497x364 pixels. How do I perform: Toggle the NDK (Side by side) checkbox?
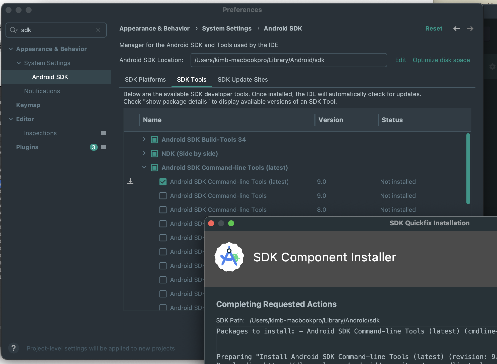pyautogui.click(x=154, y=154)
